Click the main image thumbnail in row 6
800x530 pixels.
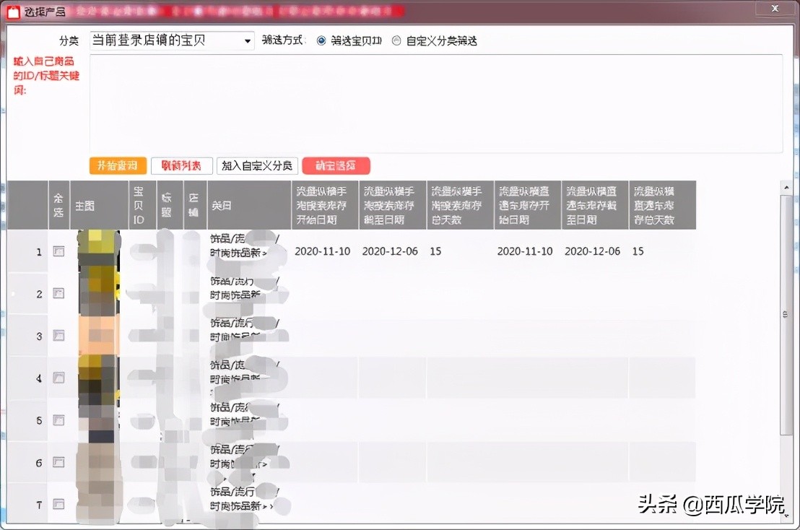[99, 463]
